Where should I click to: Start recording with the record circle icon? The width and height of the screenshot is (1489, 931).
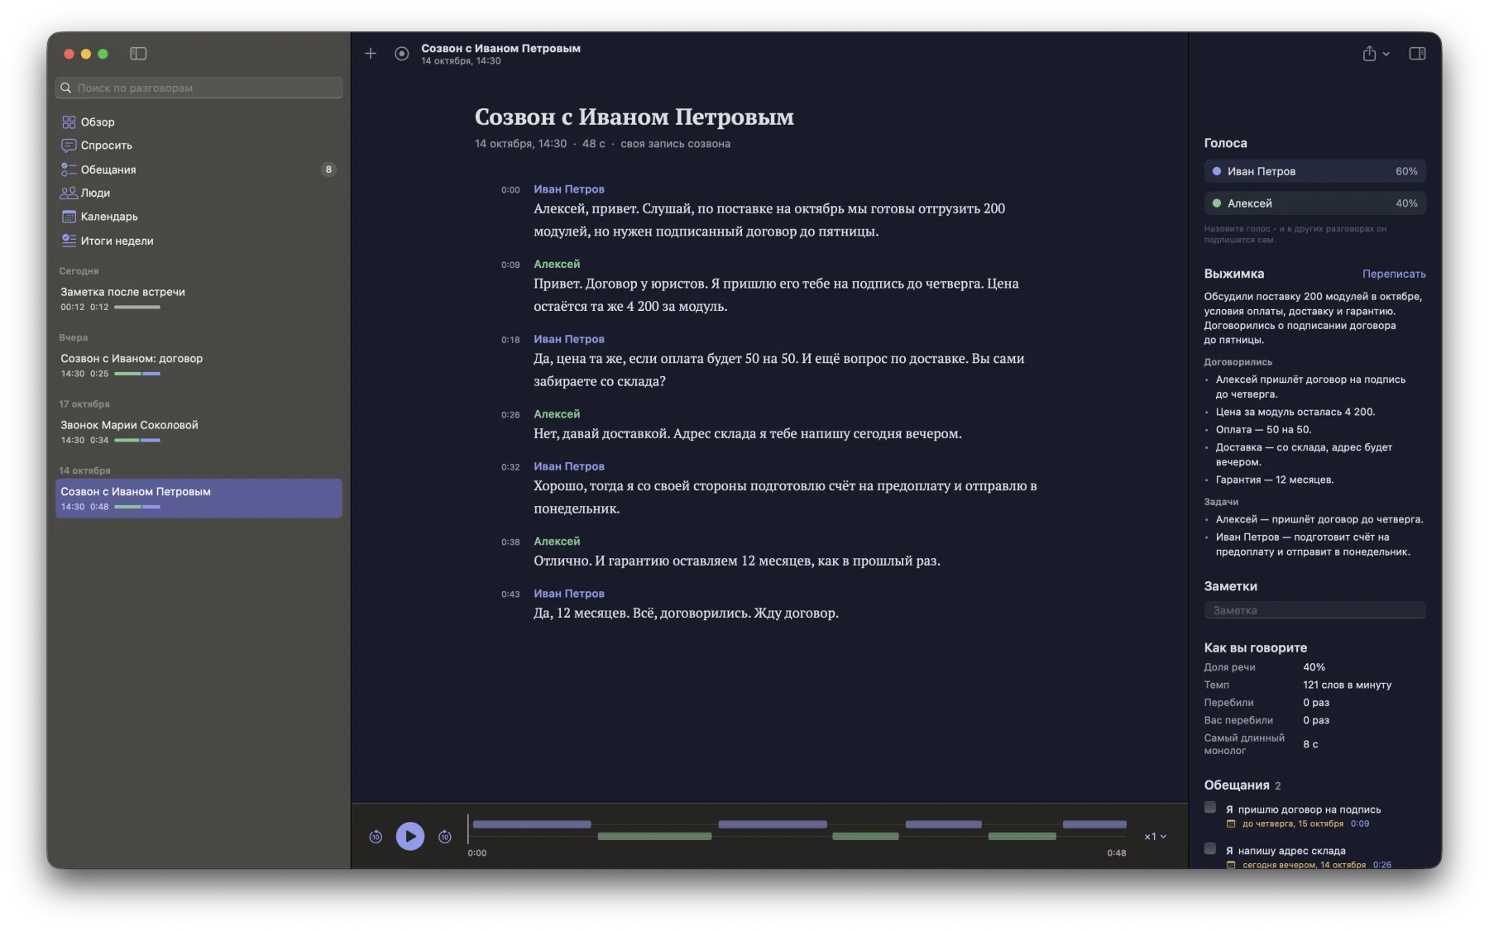point(401,54)
